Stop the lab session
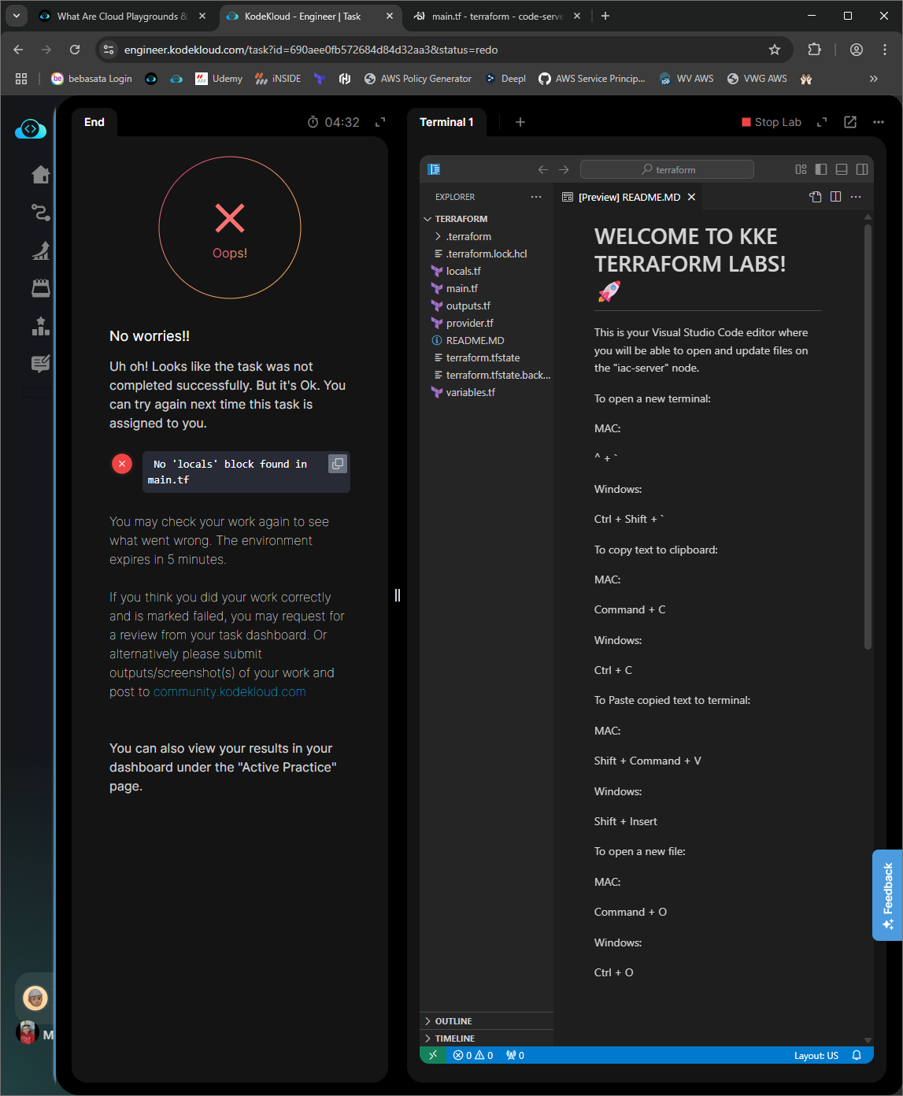This screenshot has width=903, height=1096. (x=771, y=122)
